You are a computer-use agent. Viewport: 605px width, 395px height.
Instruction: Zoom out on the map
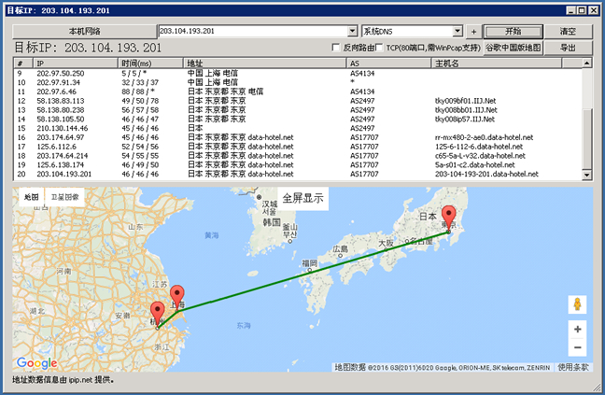click(577, 347)
